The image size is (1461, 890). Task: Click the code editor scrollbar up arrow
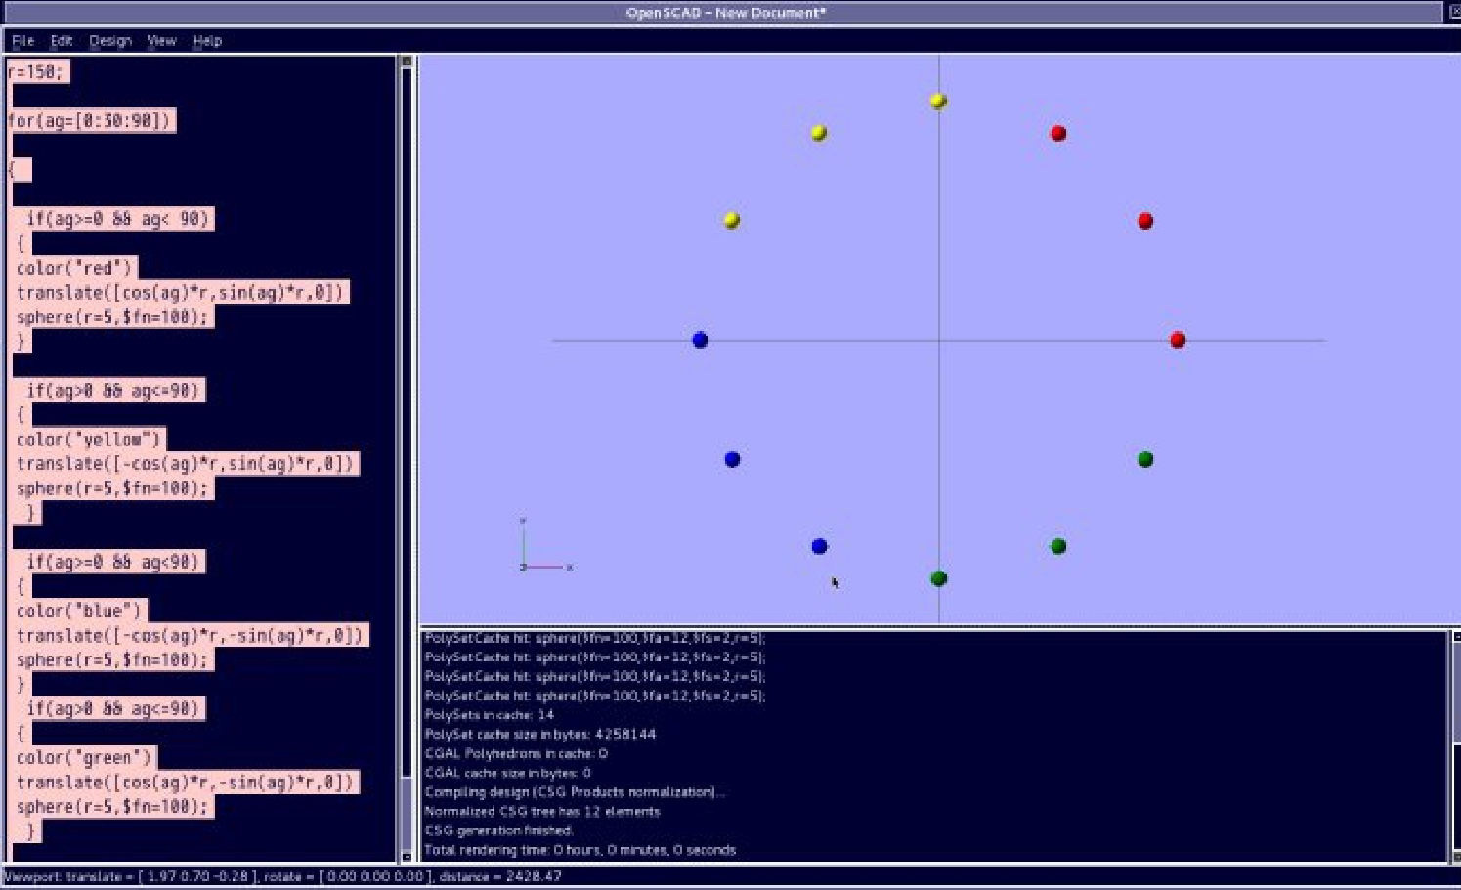point(407,62)
